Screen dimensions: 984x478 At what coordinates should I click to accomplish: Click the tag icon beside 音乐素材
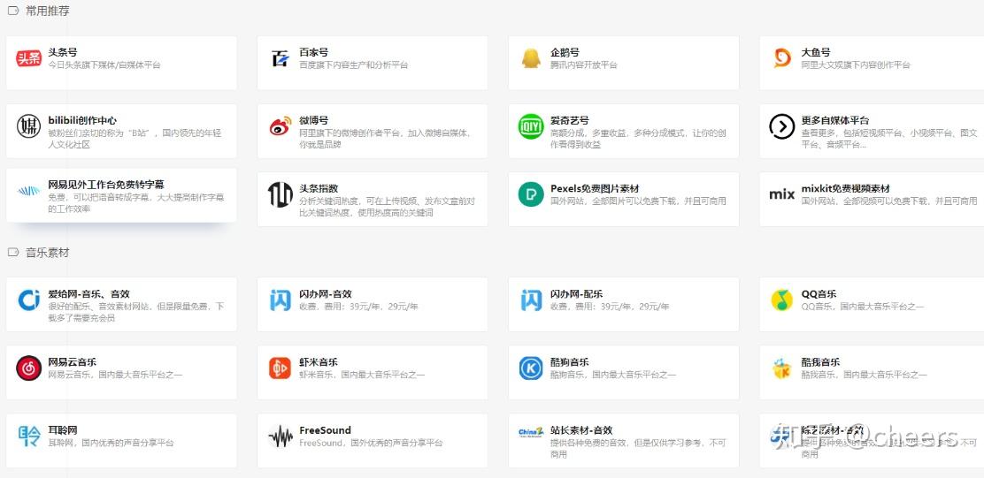12,253
